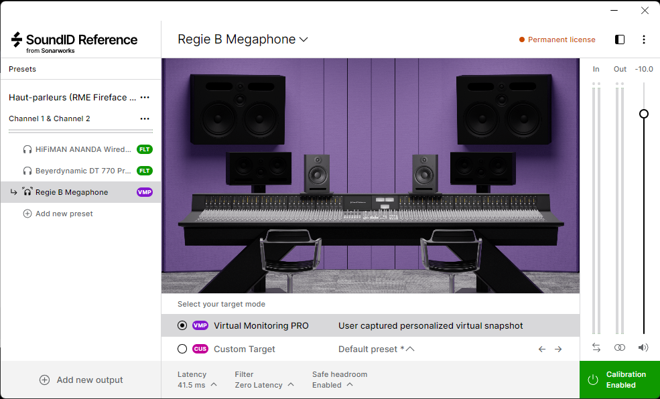The image size is (660, 399).
Task: Click the swap channels arrows icon
Action: 596,347
